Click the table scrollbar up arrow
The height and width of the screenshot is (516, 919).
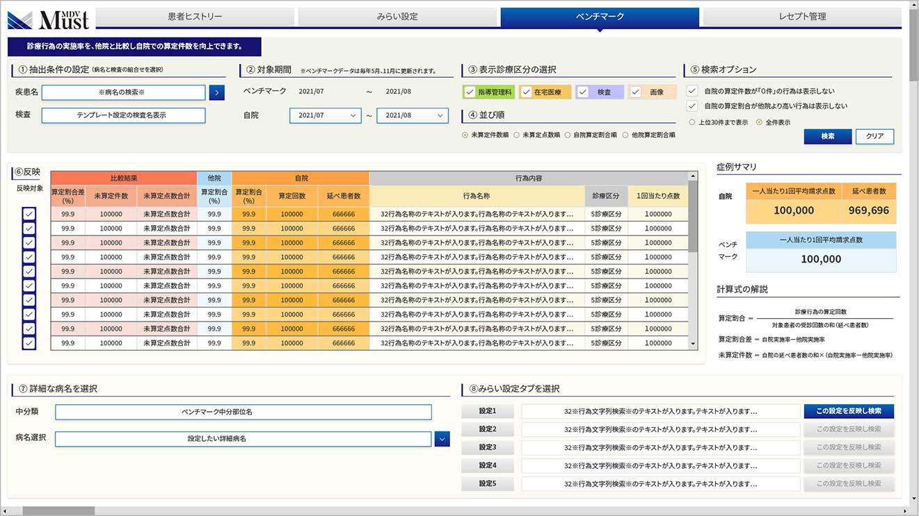click(693, 176)
